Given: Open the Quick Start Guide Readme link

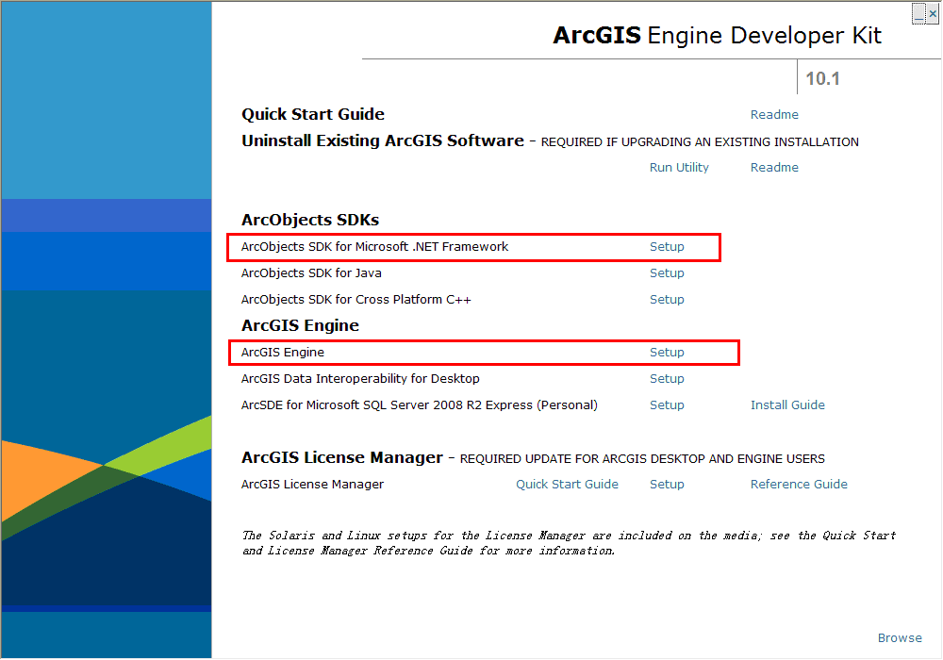Looking at the screenshot, I should click(774, 114).
